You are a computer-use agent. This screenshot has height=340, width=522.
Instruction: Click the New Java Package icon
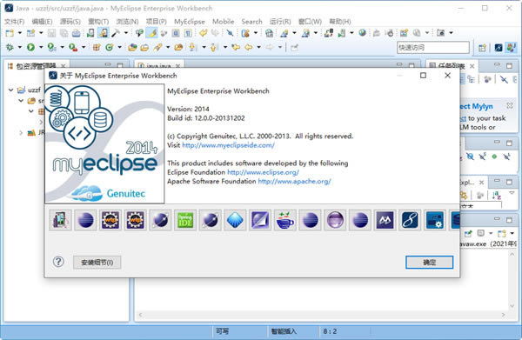97,48
